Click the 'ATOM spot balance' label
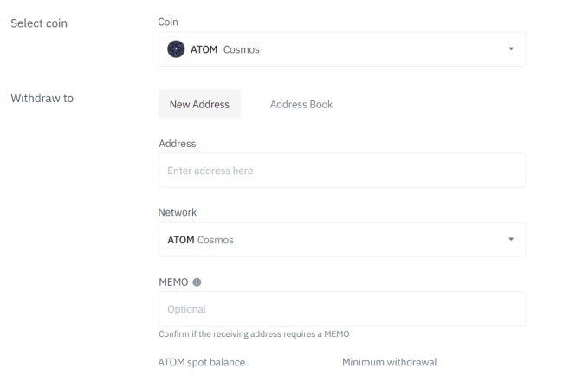The image size is (563, 375). (x=201, y=362)
